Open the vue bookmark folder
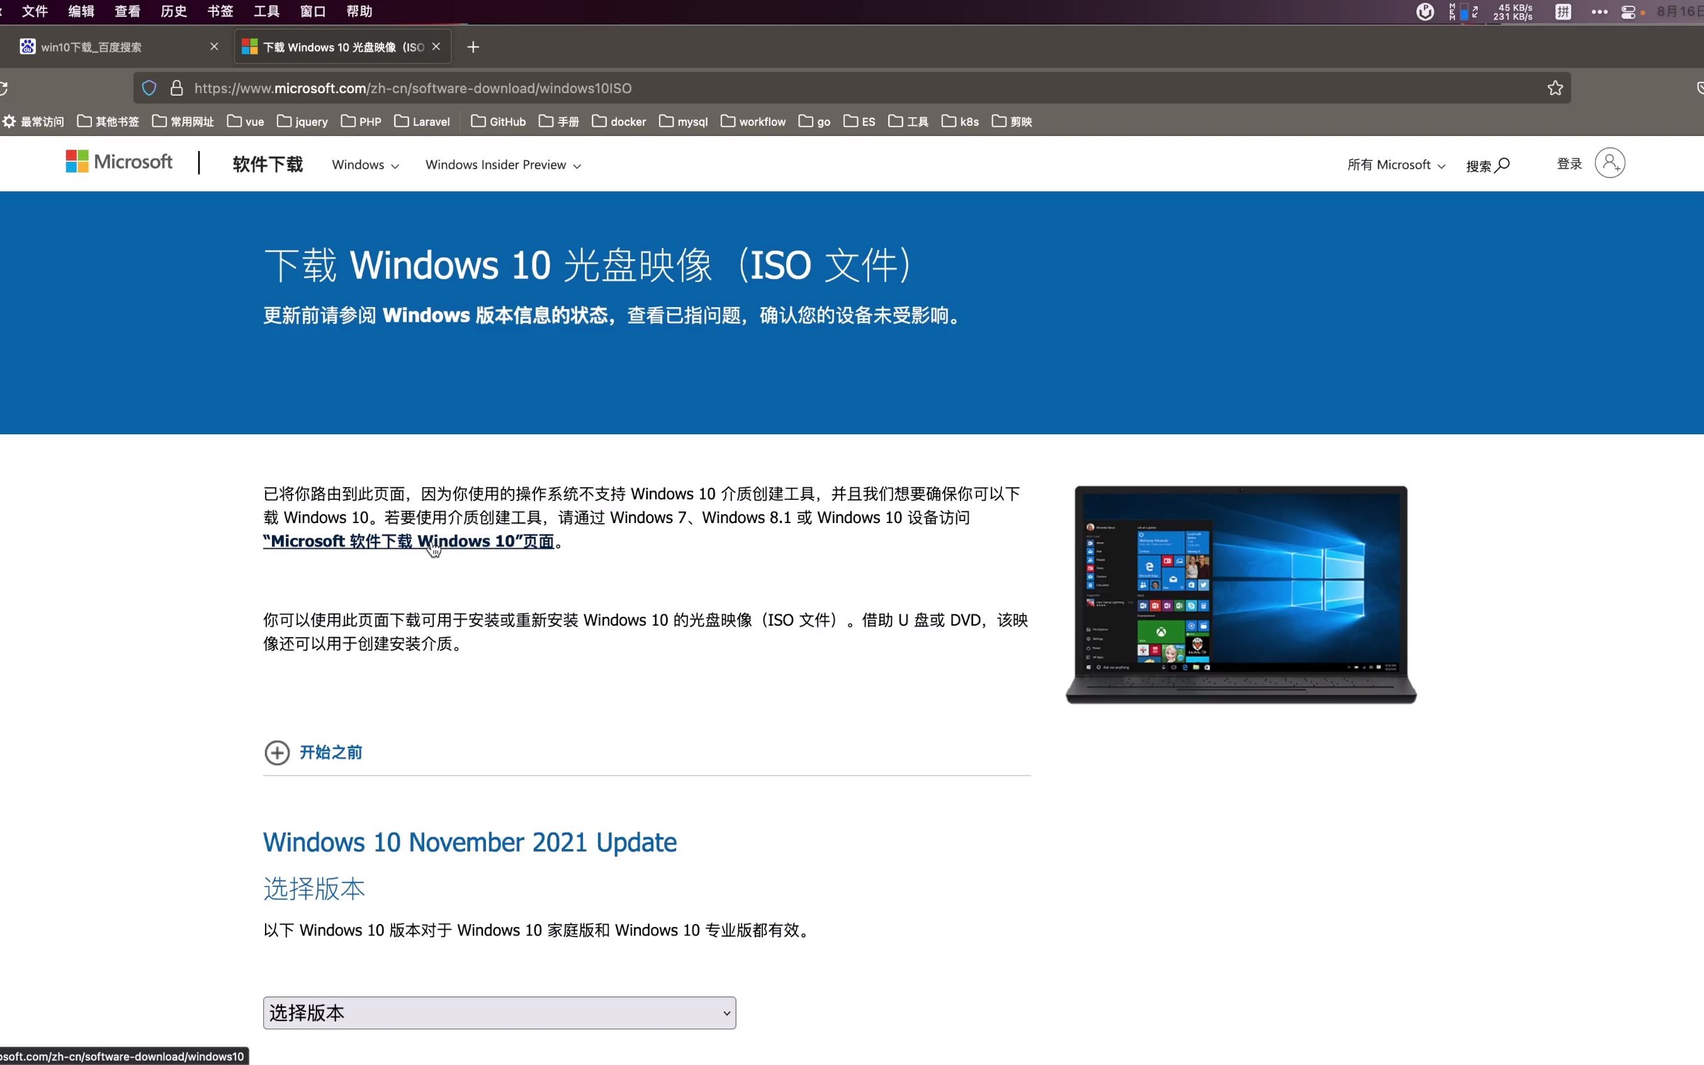The image size is (1704, 1065). click(x=246, y=122)
